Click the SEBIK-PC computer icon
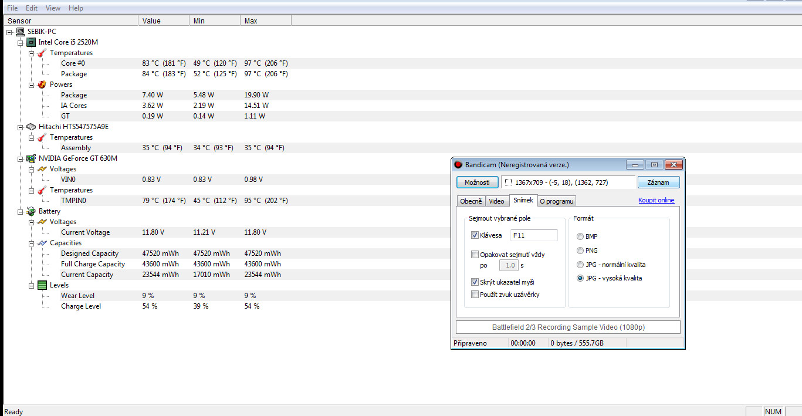 pyautogui.click(x=20, y=32)
